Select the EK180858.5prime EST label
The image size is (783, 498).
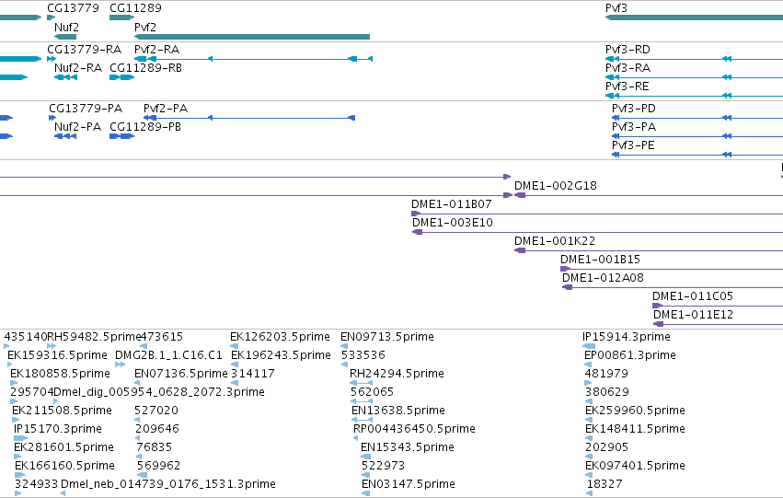point(60,374)
